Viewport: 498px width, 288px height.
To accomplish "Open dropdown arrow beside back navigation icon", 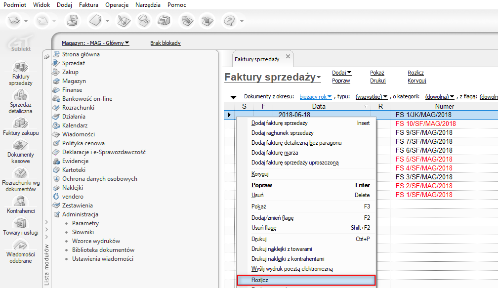I will coord(26,21).
